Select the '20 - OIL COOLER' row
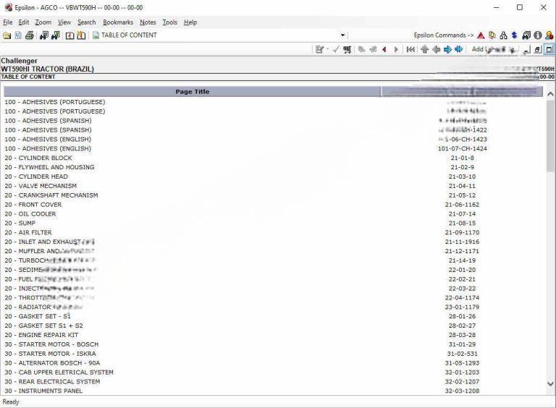556x408 pixels. [x=273, y=214]
